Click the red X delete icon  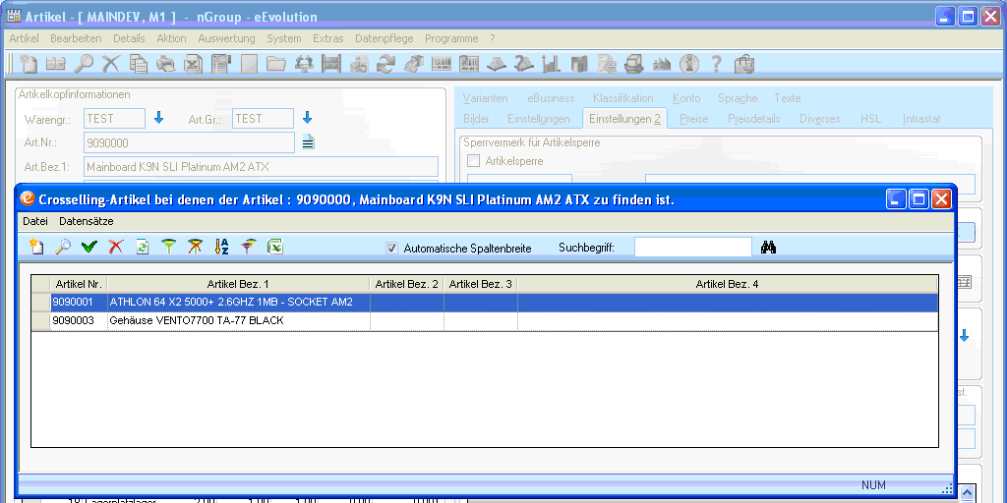[116, 248]
